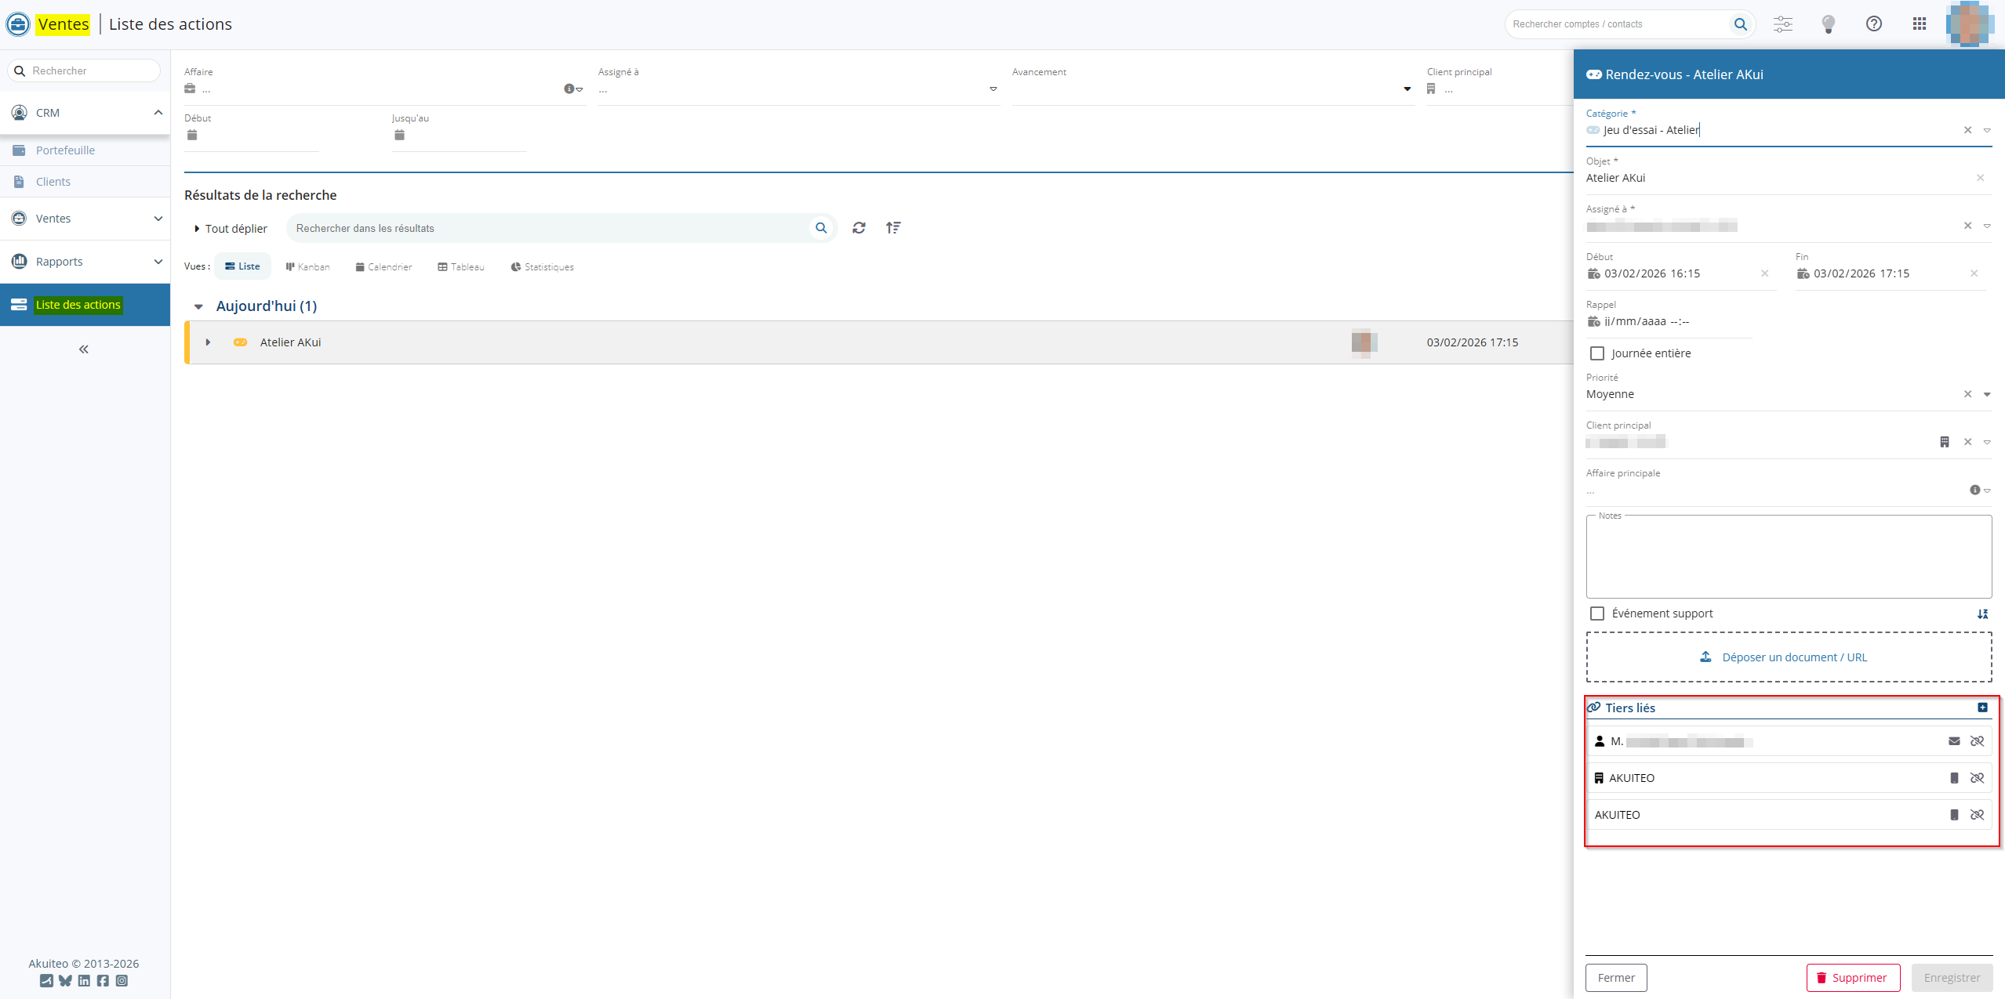Check the Événement support checkbox
This screenshot has width=2005, height=999.
click(1597, 614)
